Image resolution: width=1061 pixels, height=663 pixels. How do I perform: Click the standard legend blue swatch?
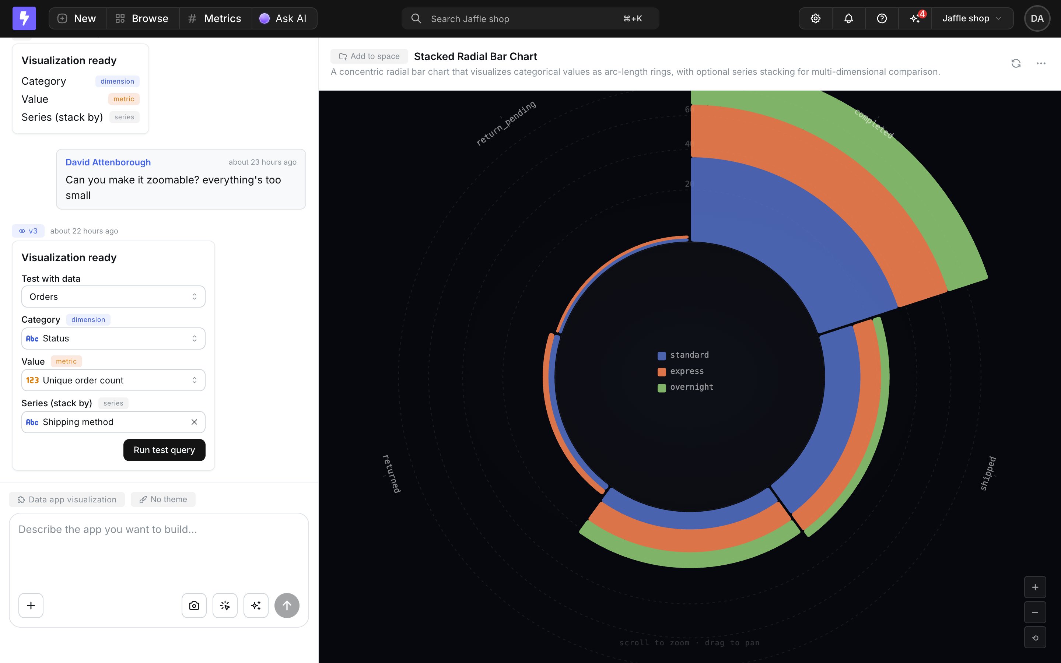pyautogui.click(x=662, y=355)
